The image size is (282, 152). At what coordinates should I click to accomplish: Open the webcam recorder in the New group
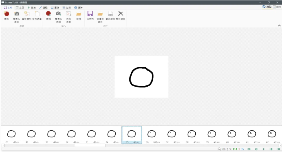pyautogui.click(x=17, y=17)
